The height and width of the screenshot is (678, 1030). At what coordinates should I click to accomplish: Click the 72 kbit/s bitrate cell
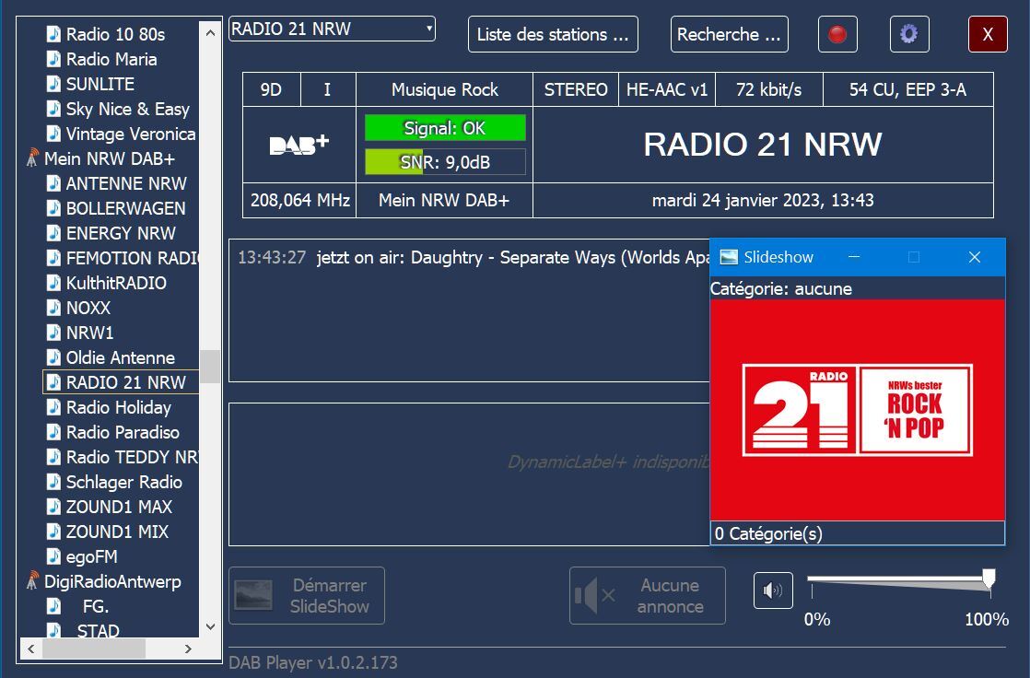[768, 90]
